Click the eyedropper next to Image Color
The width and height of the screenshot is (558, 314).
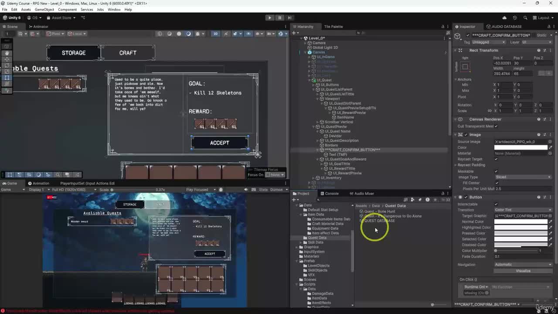[x=550, y=147]
